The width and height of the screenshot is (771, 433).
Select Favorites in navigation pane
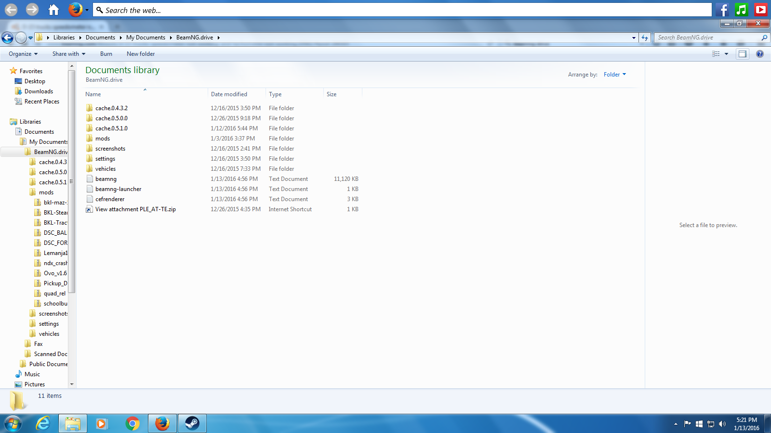point(31,71)
